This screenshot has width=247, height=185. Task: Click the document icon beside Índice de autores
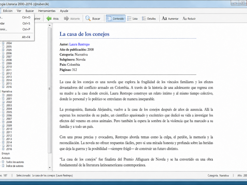[3, 166]
